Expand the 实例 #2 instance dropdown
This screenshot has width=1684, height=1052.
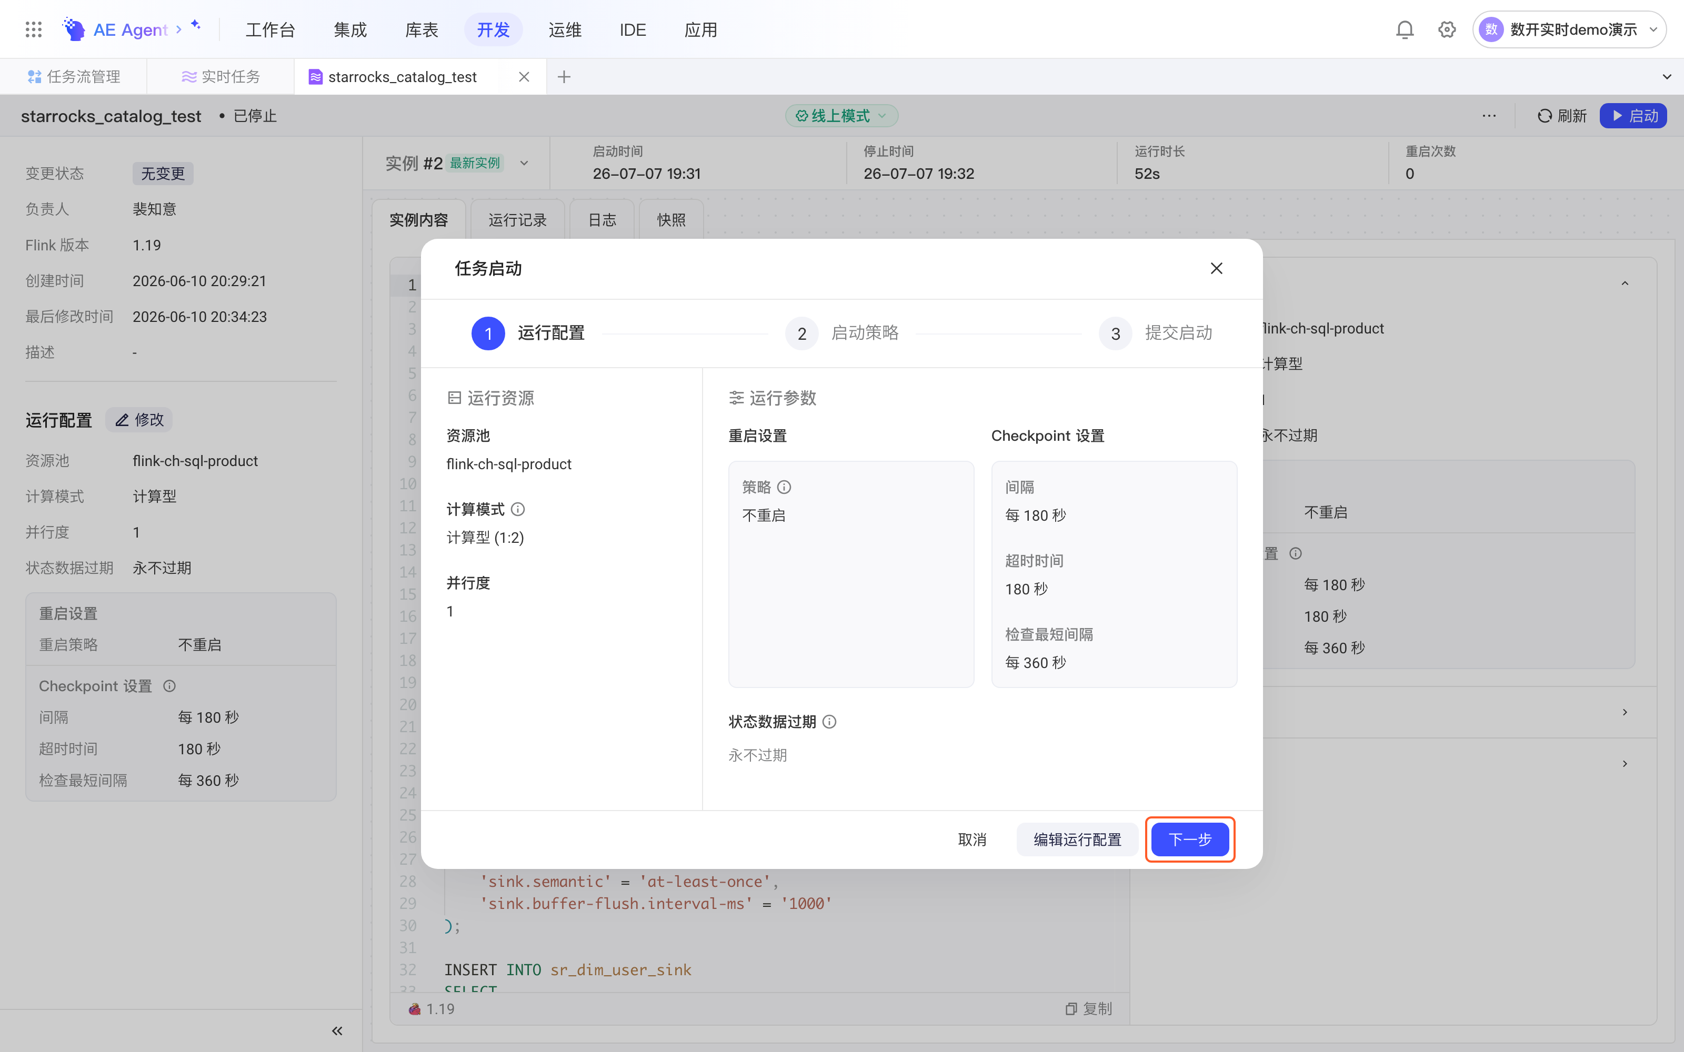pos(524,163)
